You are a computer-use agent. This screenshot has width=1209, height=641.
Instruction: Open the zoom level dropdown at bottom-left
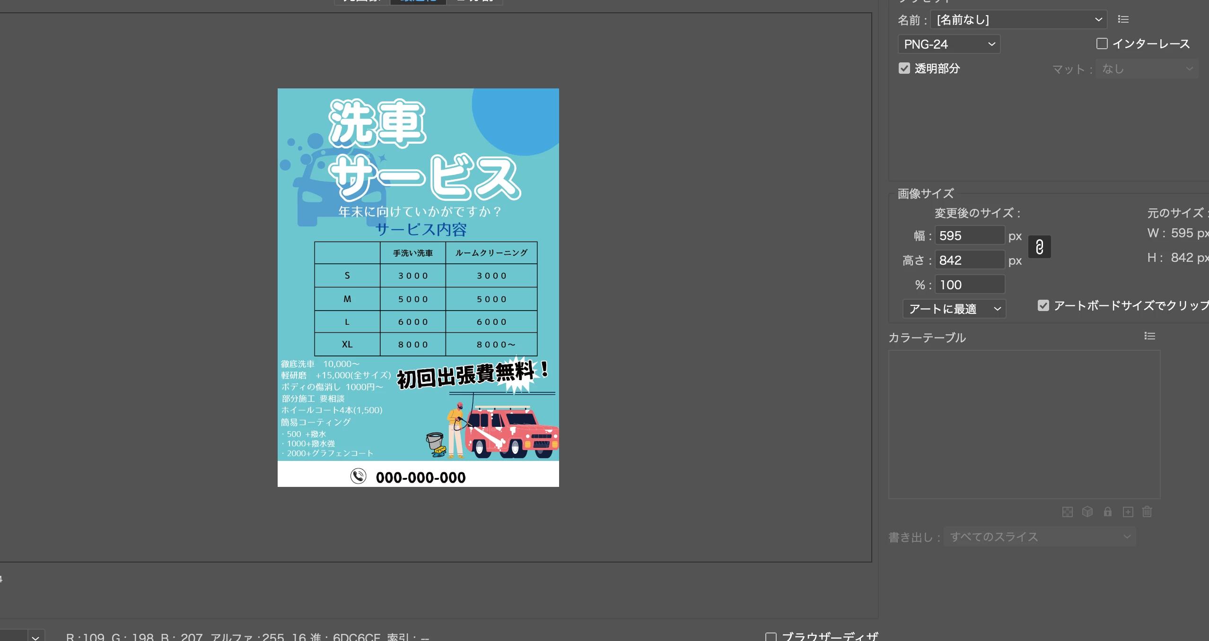(x=36, y=637)
